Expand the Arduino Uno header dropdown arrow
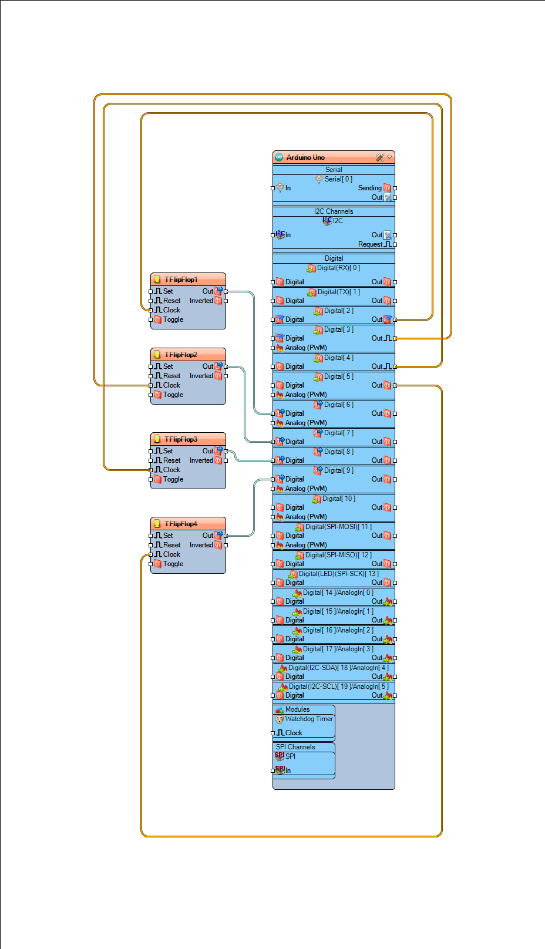 pos(389,157)
